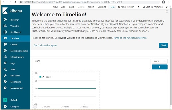Image resolution: width=172 pixels, height=110 pixels.
Task: Open the Visualize text link
Action: point(15,26)
